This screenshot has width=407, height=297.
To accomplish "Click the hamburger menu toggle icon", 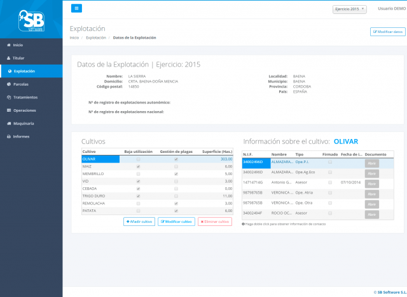I will click(76, 8).
